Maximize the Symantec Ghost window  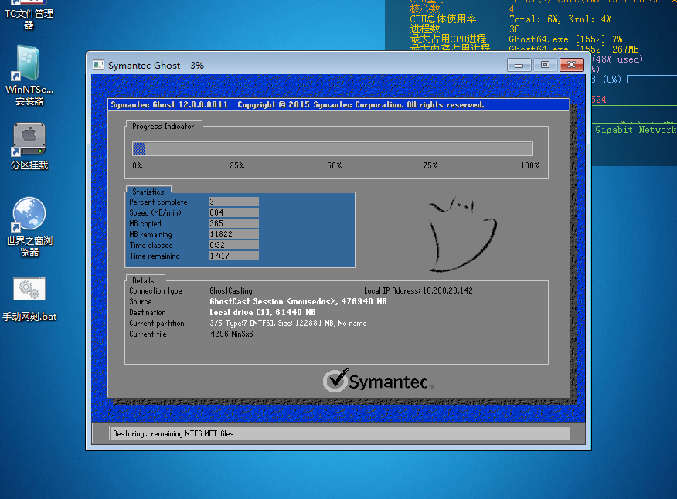coord(545,65)
